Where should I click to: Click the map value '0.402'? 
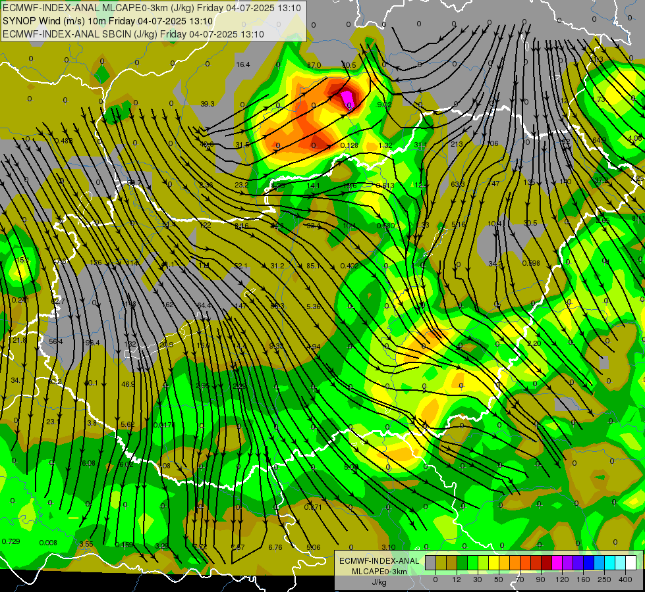coord(350,266)
